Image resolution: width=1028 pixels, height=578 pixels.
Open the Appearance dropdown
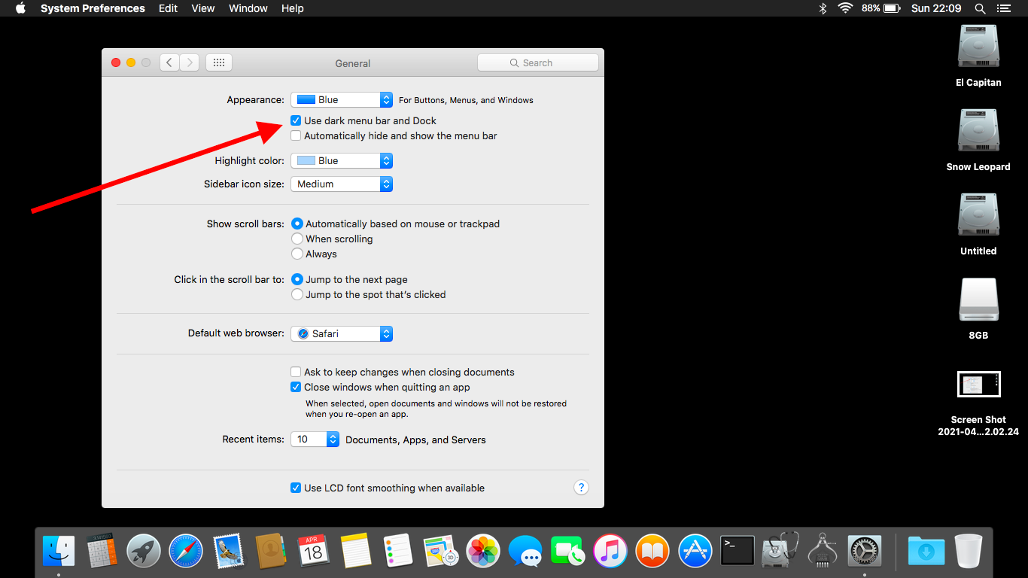click(342, 99)
